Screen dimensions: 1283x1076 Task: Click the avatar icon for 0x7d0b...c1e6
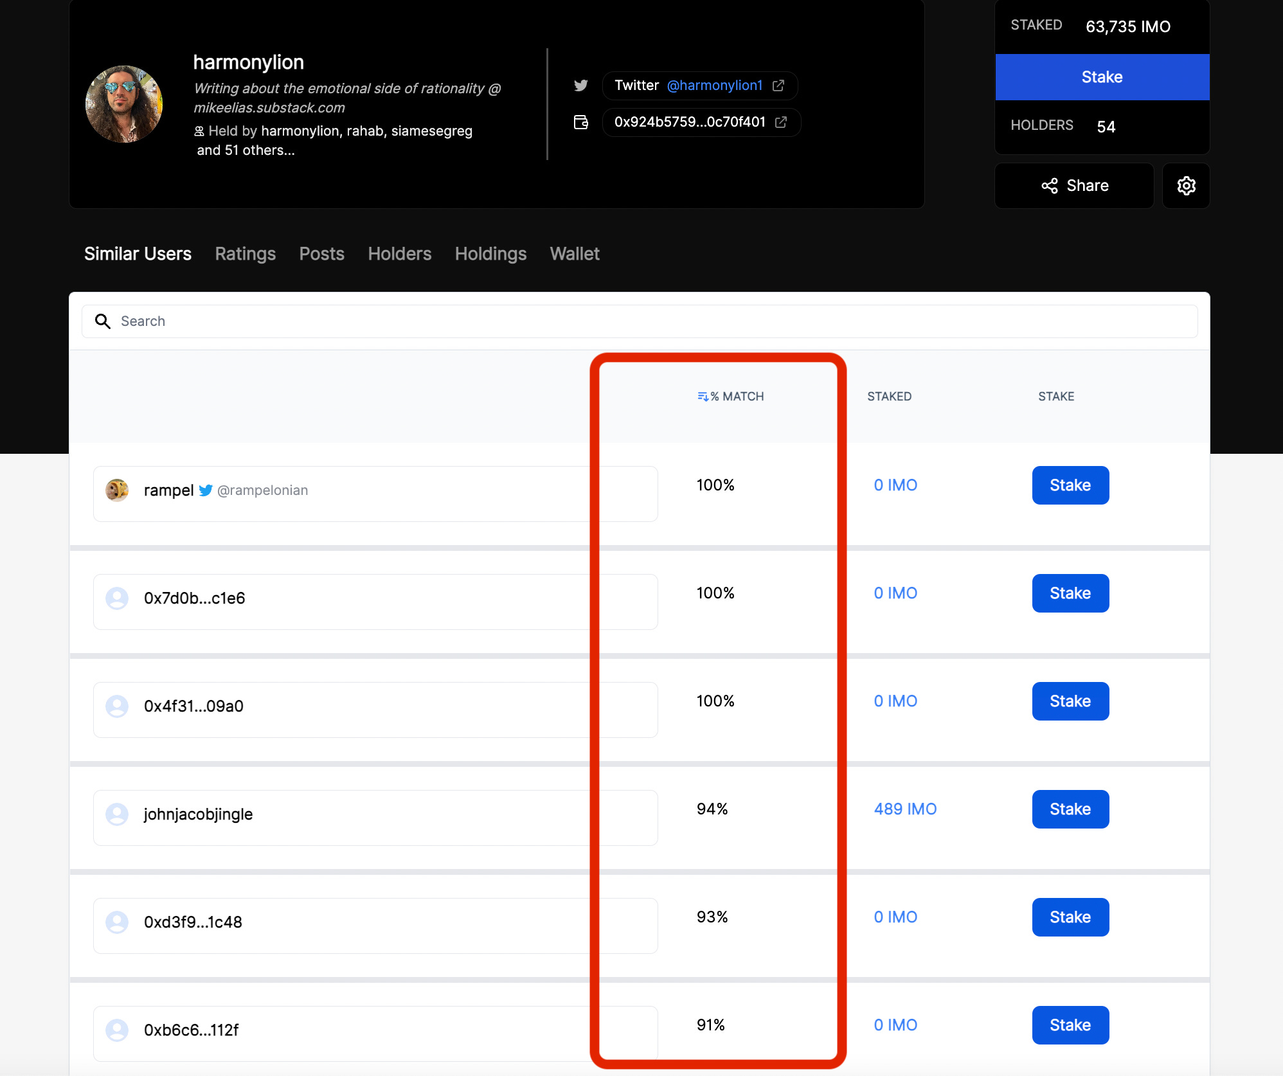tap(117, 598)
